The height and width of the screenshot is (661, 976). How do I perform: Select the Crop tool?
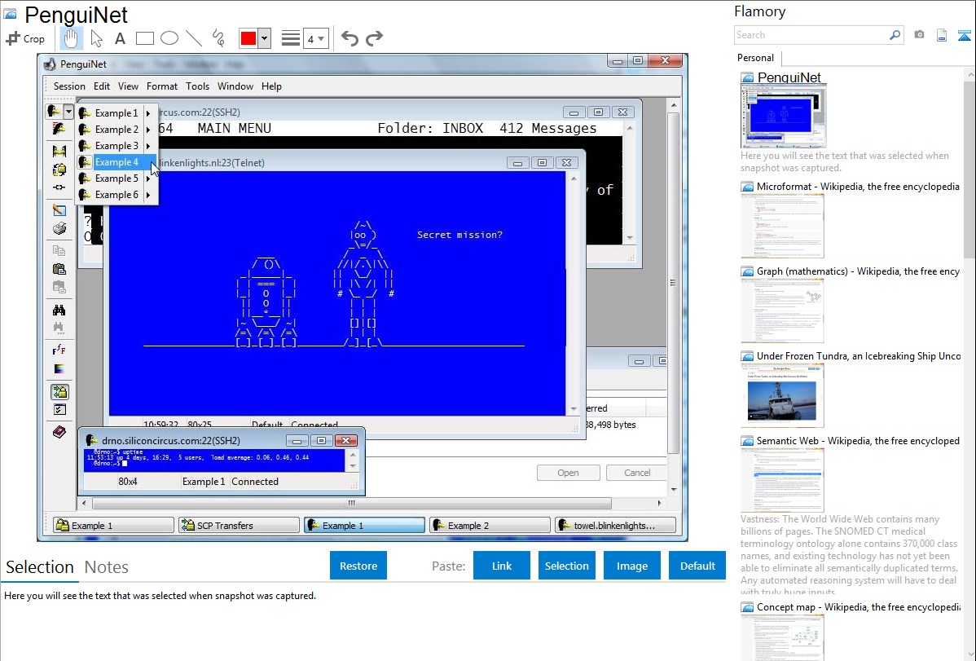(x=25, y=38)
